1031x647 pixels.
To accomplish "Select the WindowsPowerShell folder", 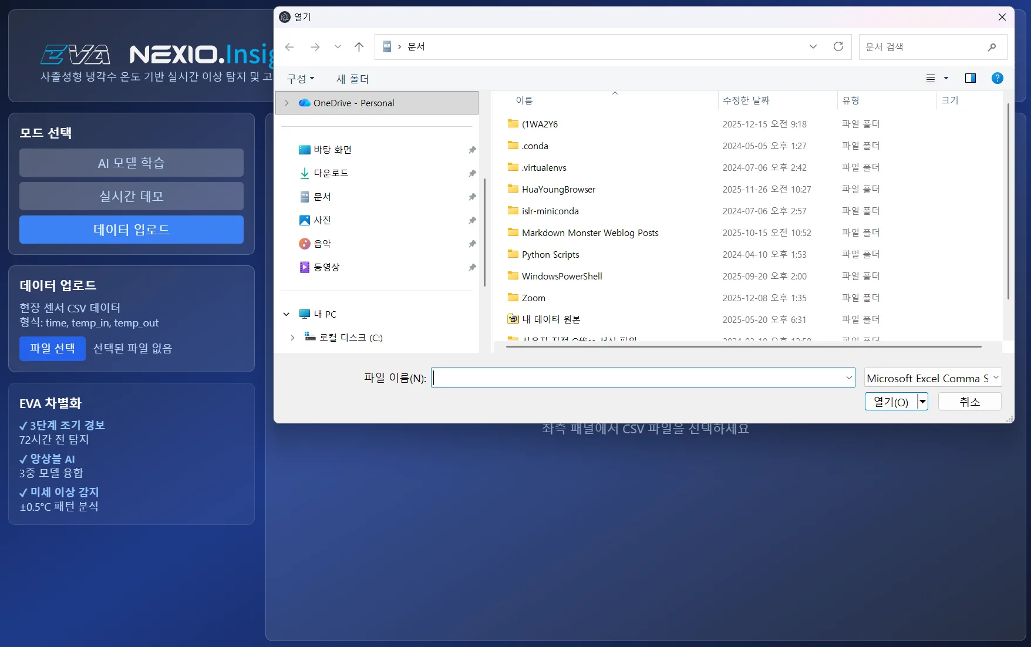I will coord(562,276).
